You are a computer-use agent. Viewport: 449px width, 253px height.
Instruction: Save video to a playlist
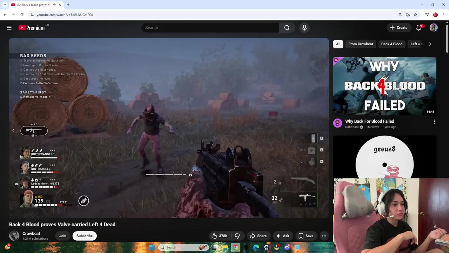click(306, 236)
